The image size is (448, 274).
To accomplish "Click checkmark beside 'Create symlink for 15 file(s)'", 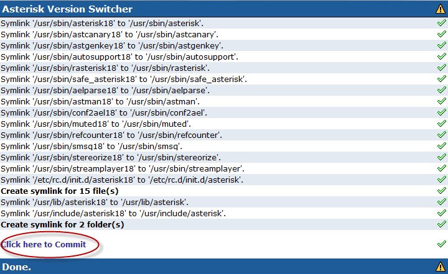I will pyautogui.click(x=442, y=190).
